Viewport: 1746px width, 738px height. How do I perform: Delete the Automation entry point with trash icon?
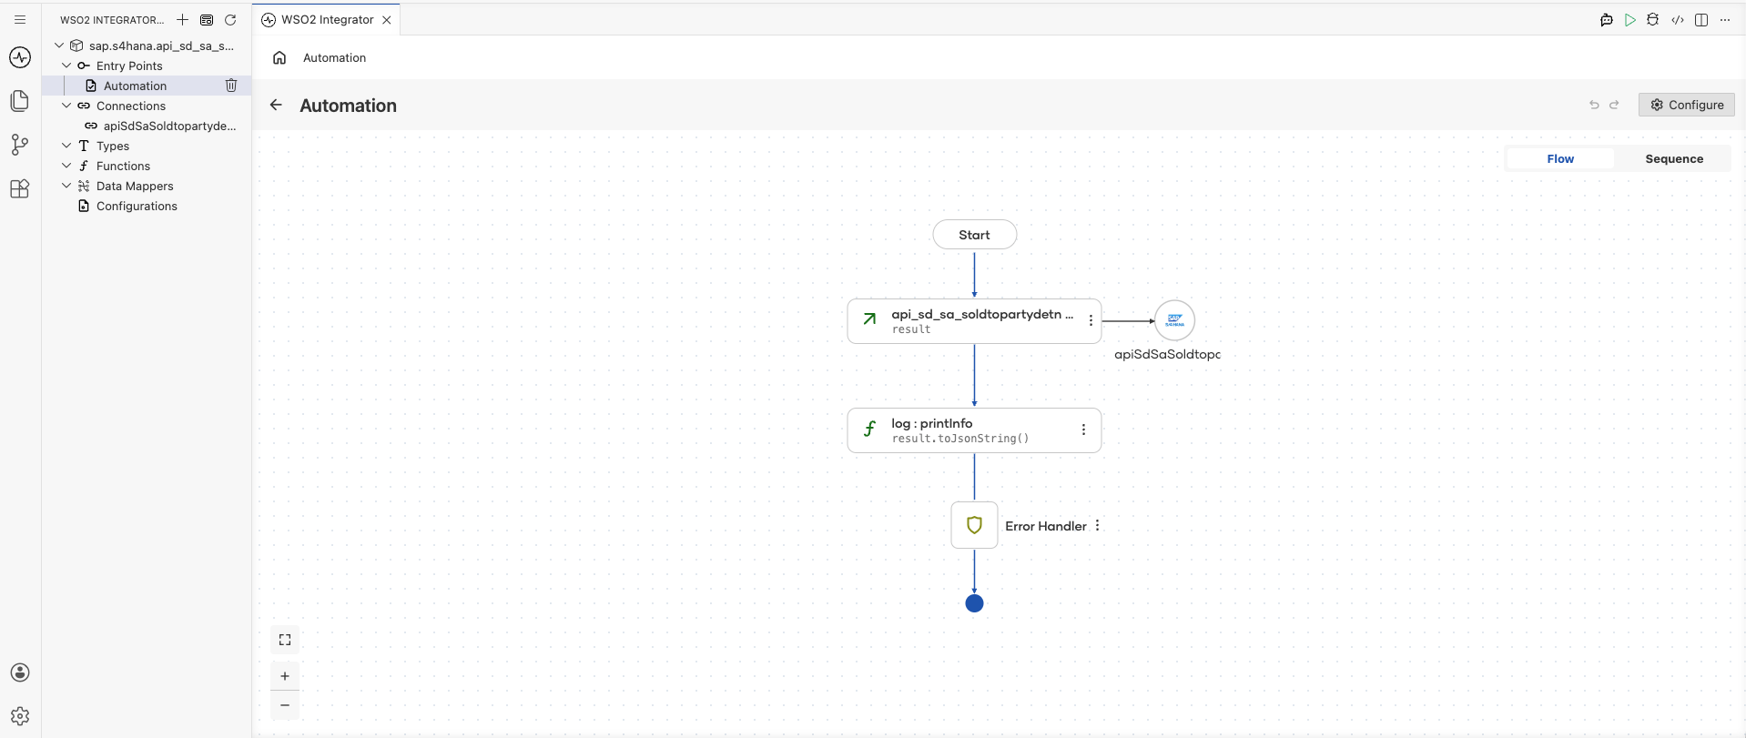pos(231,86)
